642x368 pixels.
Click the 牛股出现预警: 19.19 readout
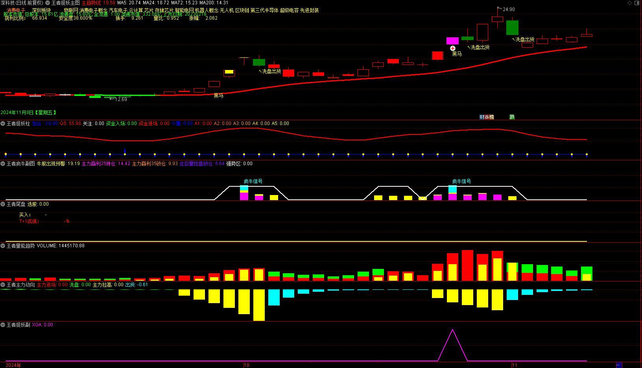click(58, 164)
